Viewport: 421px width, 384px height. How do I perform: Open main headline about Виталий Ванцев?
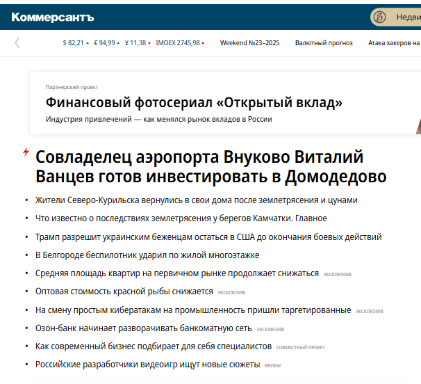(211, 167)
